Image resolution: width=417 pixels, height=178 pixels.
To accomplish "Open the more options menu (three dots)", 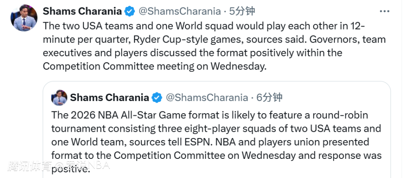I will tap(384, 11).
